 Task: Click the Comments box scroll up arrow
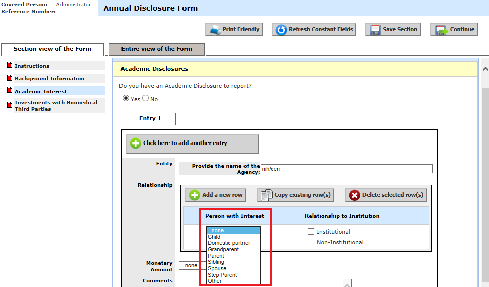coord(347,284)
